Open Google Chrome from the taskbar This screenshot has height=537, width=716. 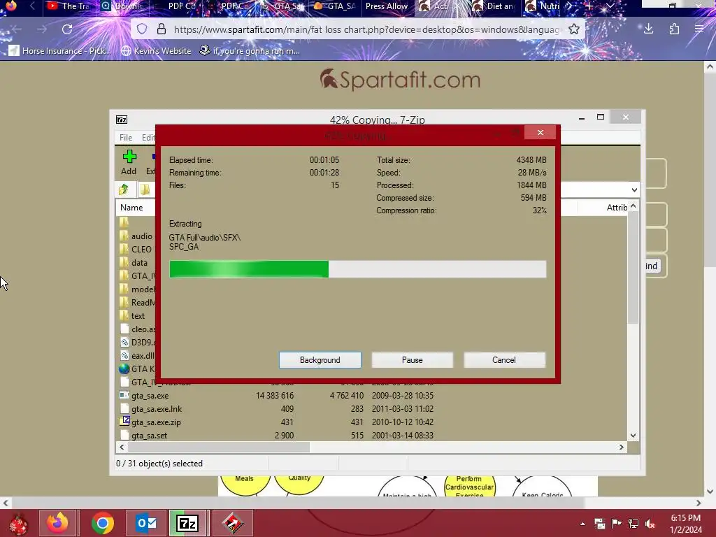[x=103, y=523]
